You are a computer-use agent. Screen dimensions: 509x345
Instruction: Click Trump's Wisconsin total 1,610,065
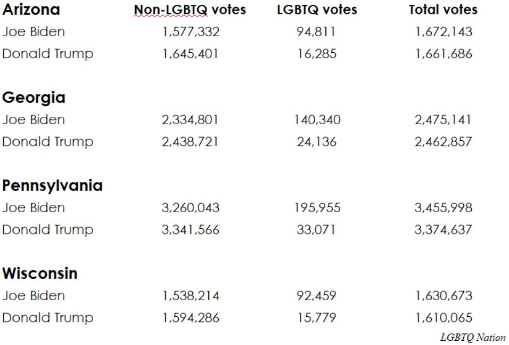point(444,318)
